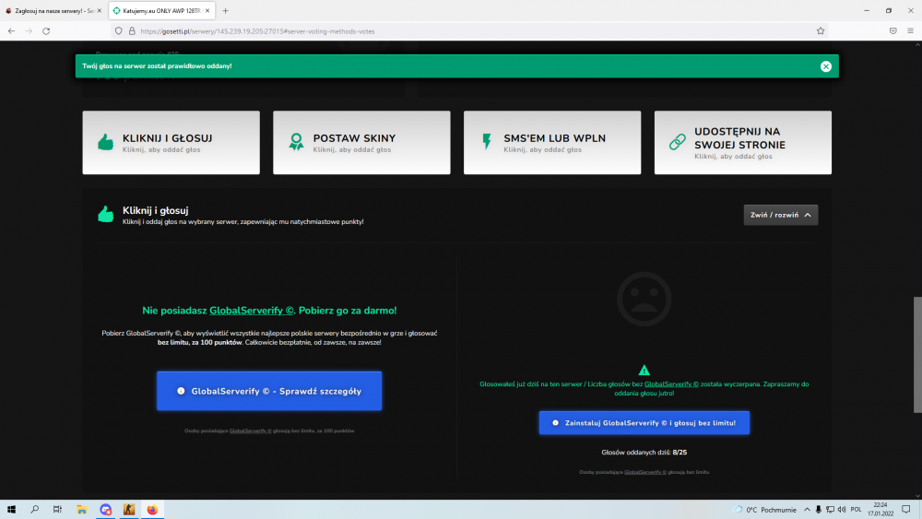Open GlobalServerify link in bottom right footnote
This screenshot has width=922, height=519.
645,472
